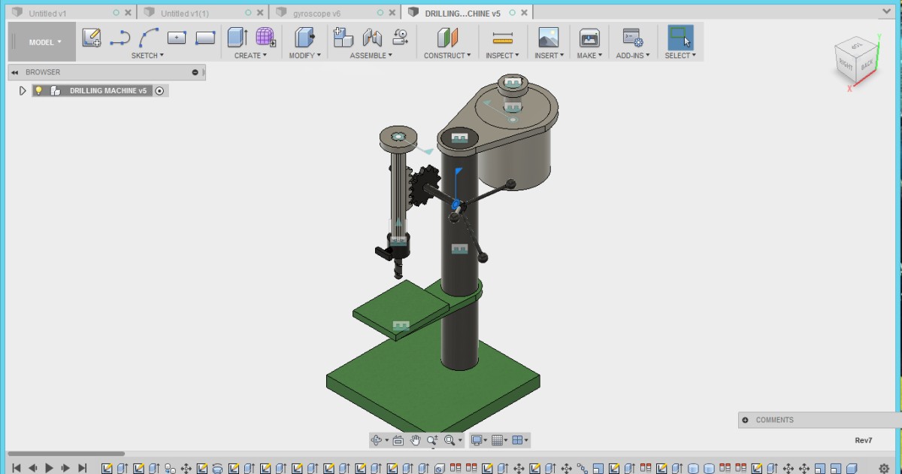Screen dimensions: 902x474
Task: Select the Create Sketch tool
Action: pos(92,36)
